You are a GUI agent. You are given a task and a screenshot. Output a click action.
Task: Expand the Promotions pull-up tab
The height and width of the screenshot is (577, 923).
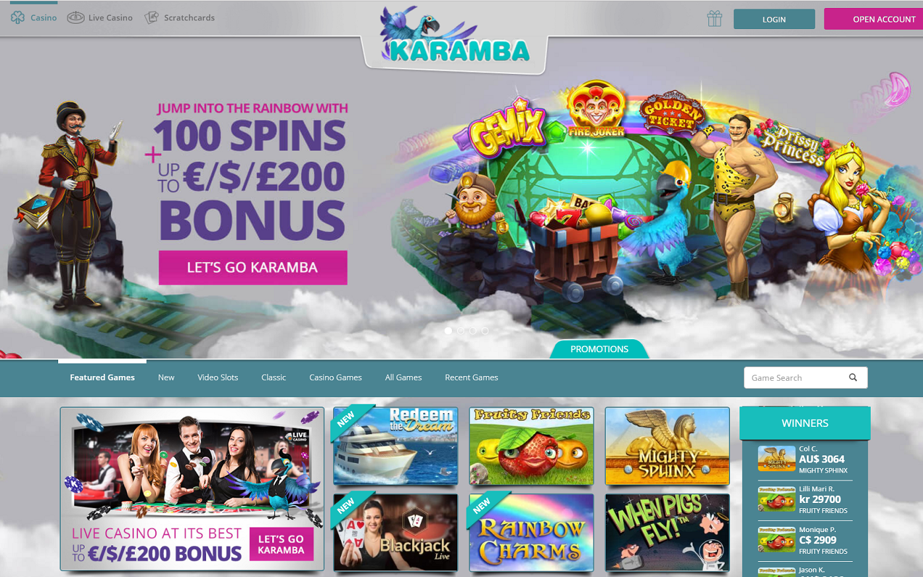point(599,349)
